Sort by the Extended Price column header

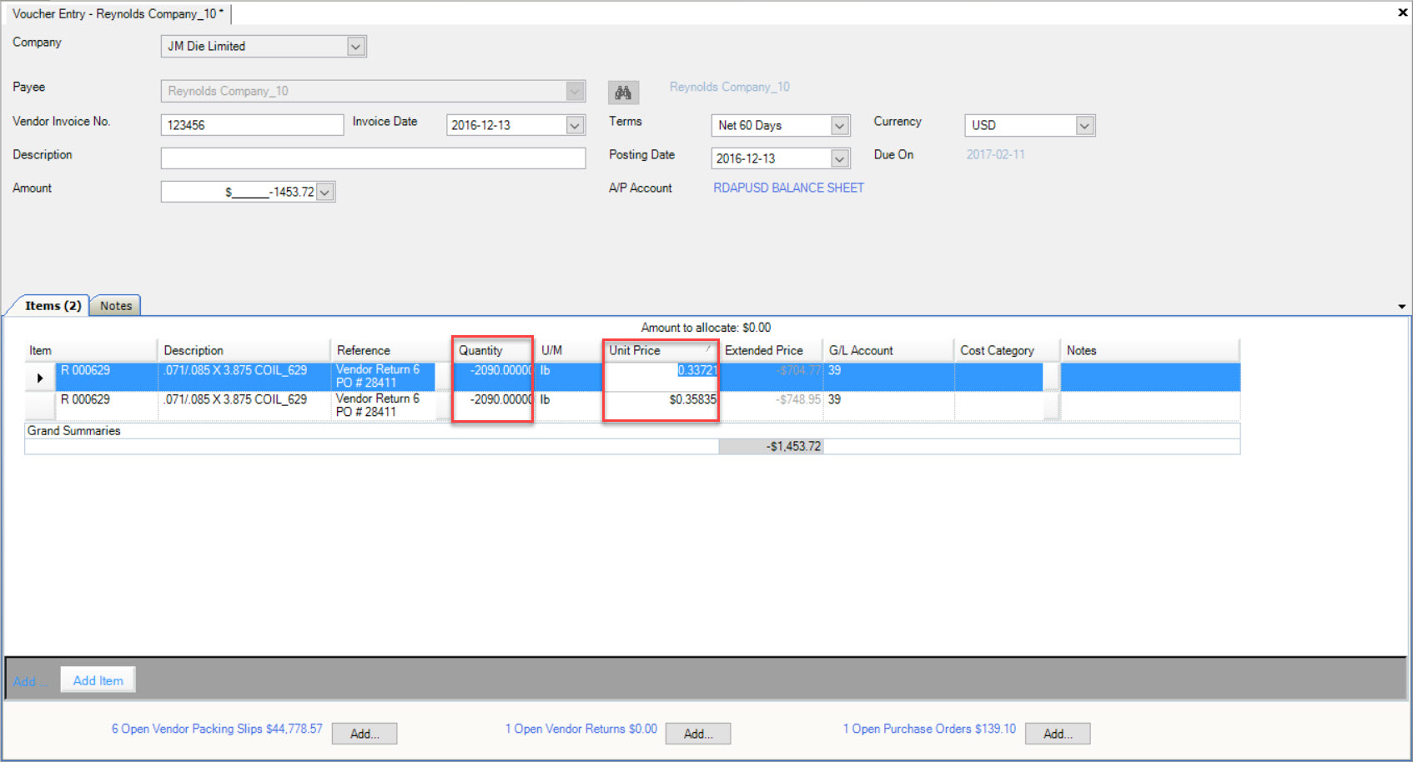point(771,350)
